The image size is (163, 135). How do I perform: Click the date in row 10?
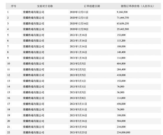pyautogui.click(x=78, y=64)
